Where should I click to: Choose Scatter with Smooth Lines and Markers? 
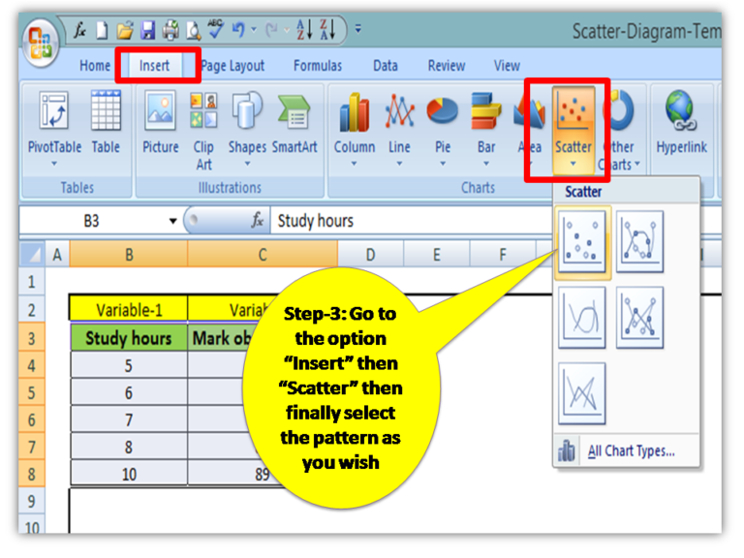(639, 242)
